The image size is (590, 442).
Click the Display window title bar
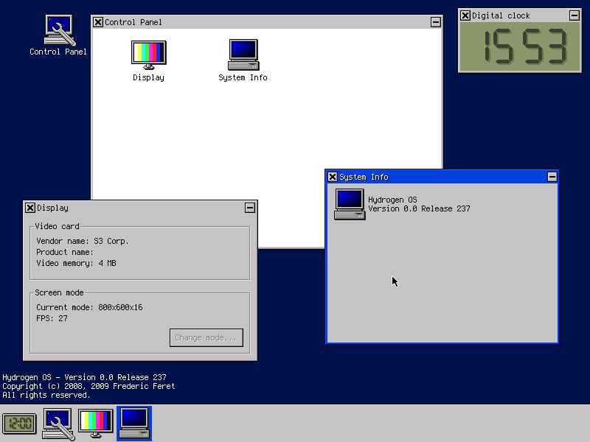click(x=140, y=208)
